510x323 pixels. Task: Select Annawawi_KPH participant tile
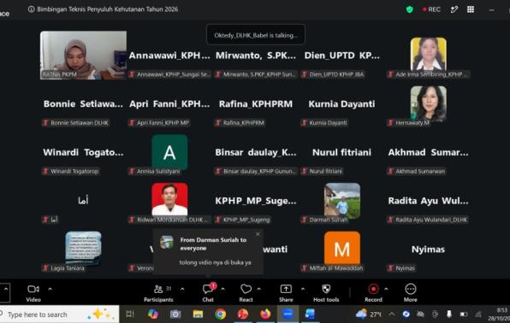click(169, 56)
